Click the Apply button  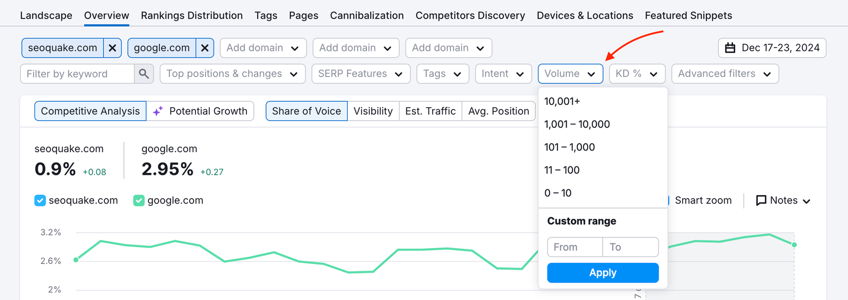tap(603, 273)
